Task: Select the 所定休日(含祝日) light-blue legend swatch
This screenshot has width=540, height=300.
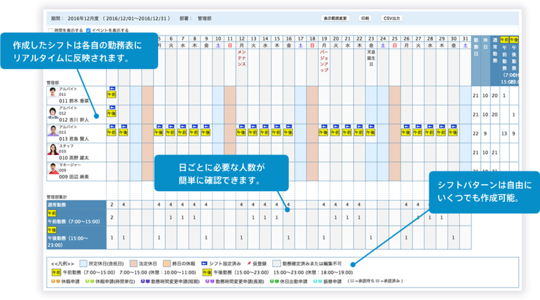Action: click(83, 263)
